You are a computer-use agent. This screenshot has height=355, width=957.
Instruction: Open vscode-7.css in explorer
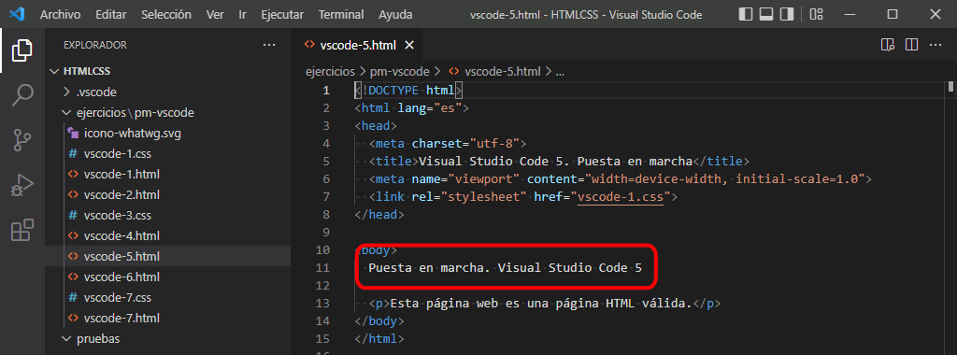[x=168, y=298]
